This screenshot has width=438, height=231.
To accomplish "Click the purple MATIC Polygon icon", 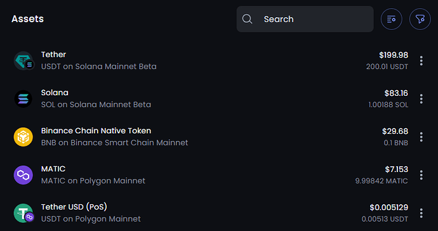I will [x=23, y=175].
